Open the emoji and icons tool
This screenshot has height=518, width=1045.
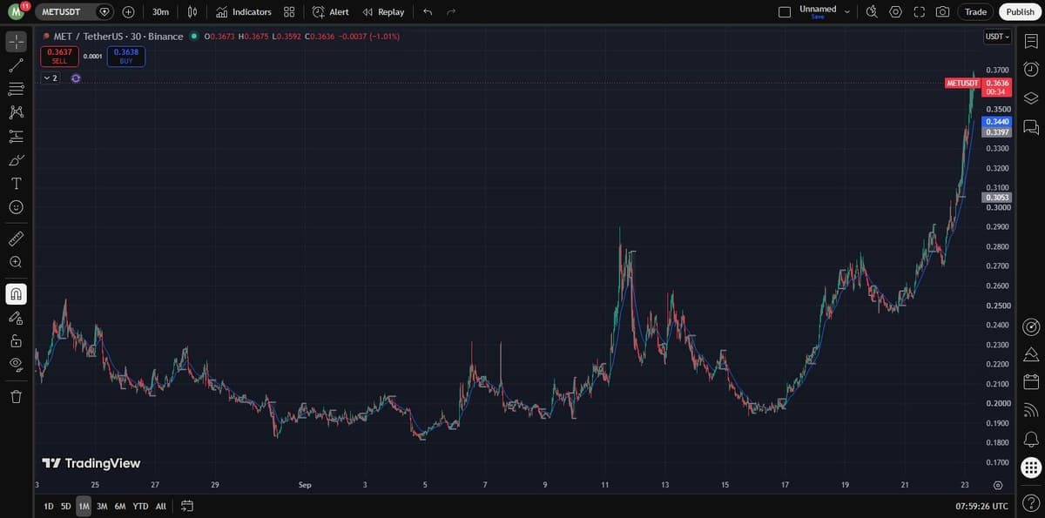[x=16, y=207]
